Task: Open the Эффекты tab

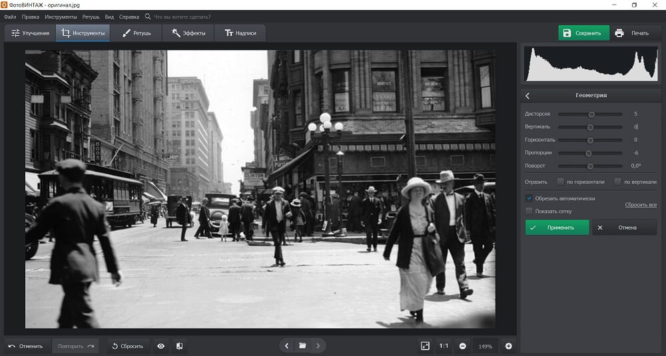Action: 188,33
